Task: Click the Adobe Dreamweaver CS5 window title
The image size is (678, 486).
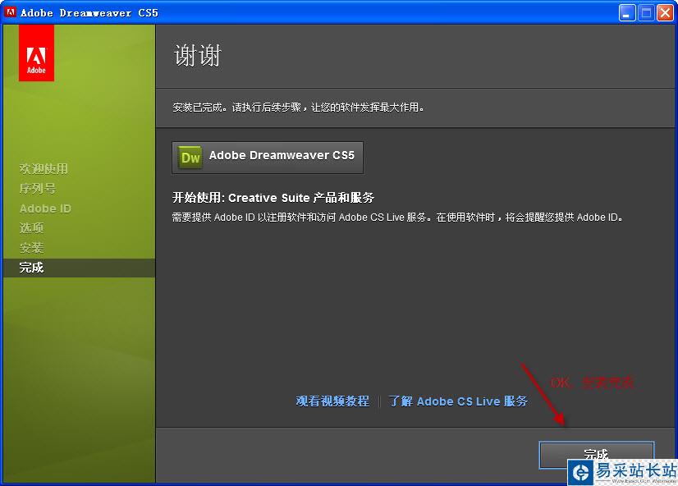Action: [89, 13]
